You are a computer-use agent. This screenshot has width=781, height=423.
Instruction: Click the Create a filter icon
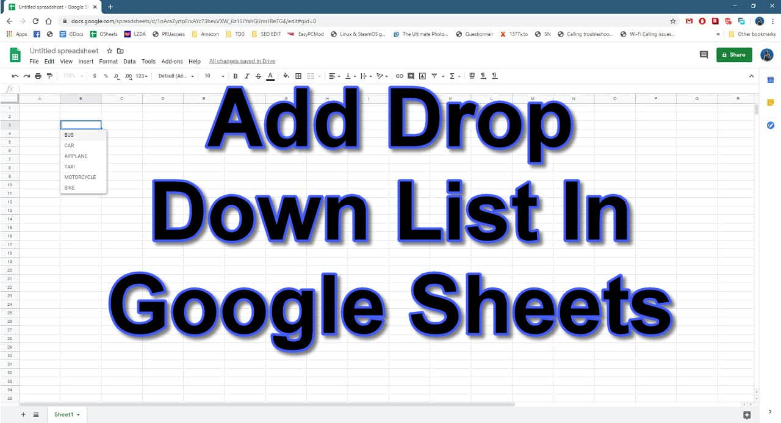[x=435, y=76]
